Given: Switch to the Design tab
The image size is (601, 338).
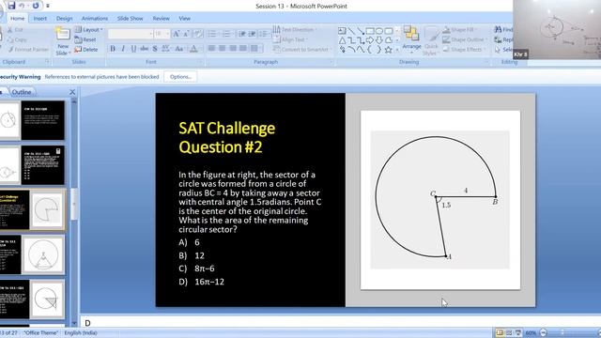Looking at the screenshot, I should (x=64, y=19).
